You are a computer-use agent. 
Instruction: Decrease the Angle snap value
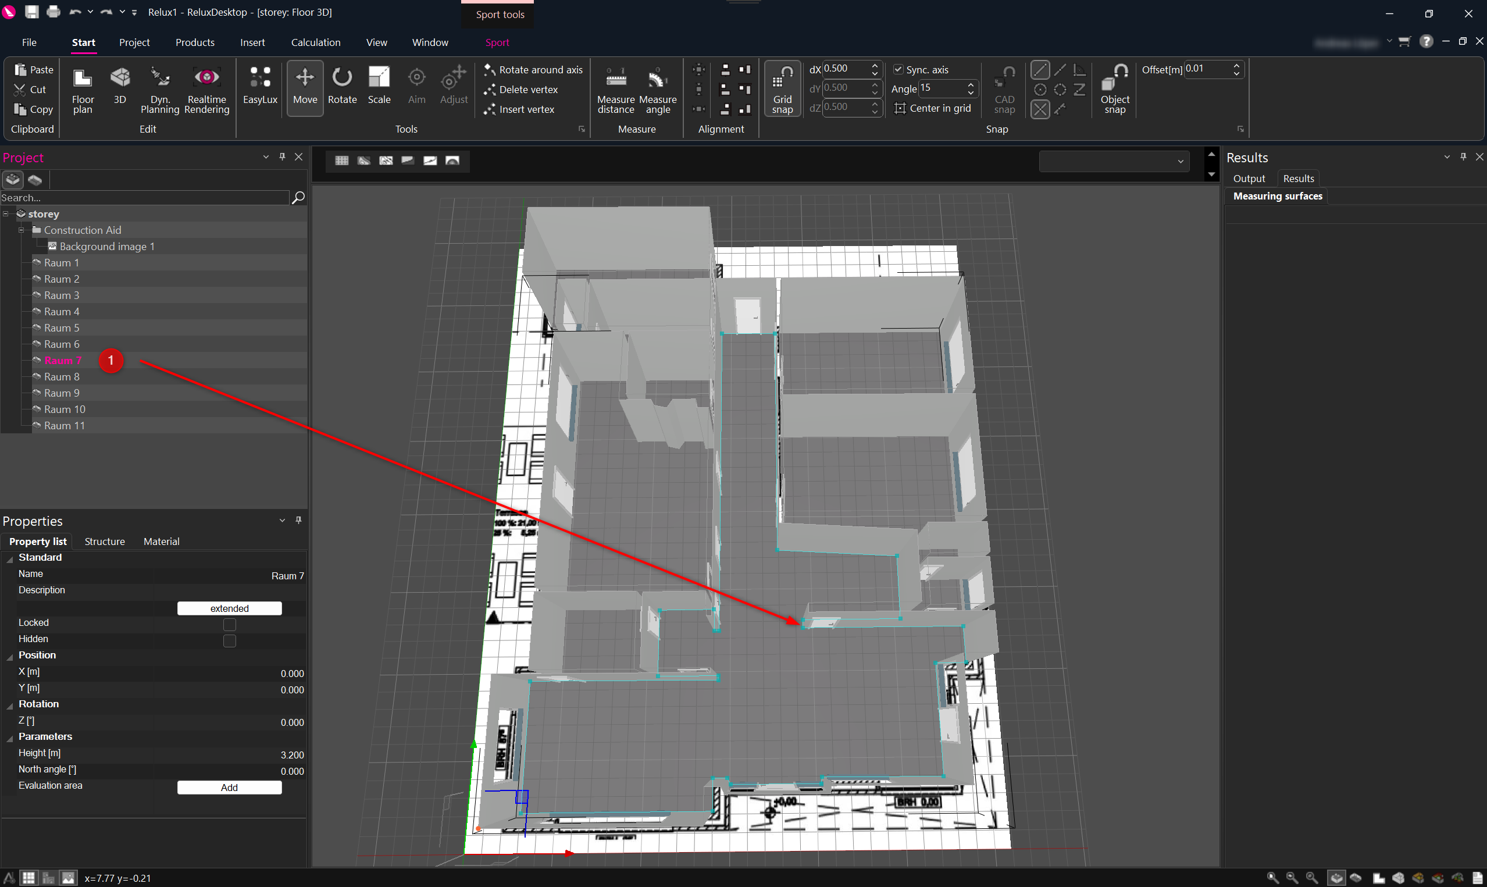coord(971,92)
